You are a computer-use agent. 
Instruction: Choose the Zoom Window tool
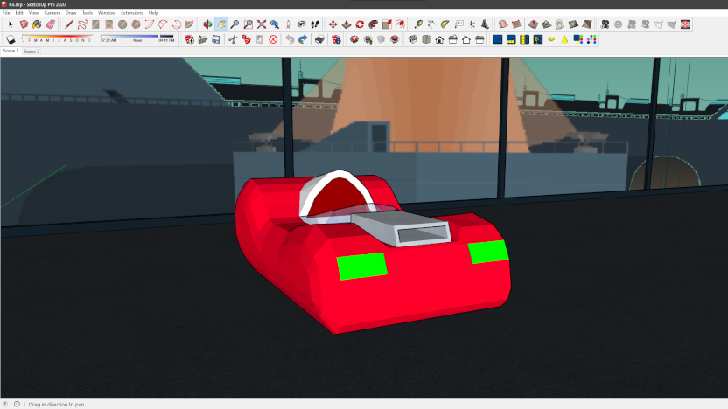point(248,24)
